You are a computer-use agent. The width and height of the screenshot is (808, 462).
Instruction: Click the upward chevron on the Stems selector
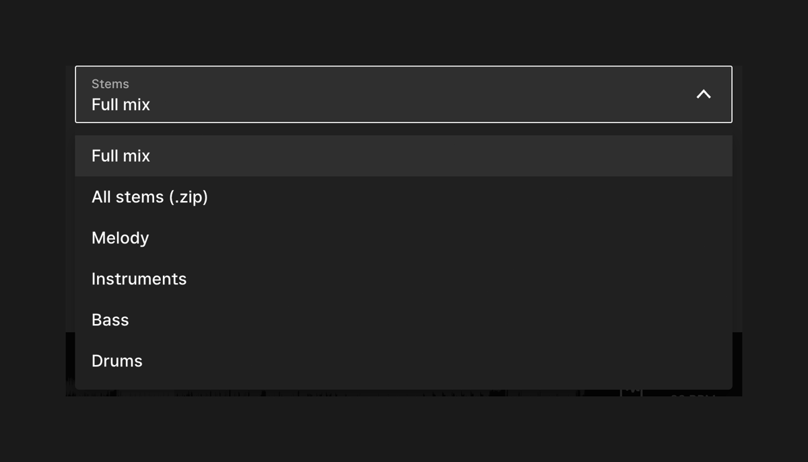tap(703, 94)
